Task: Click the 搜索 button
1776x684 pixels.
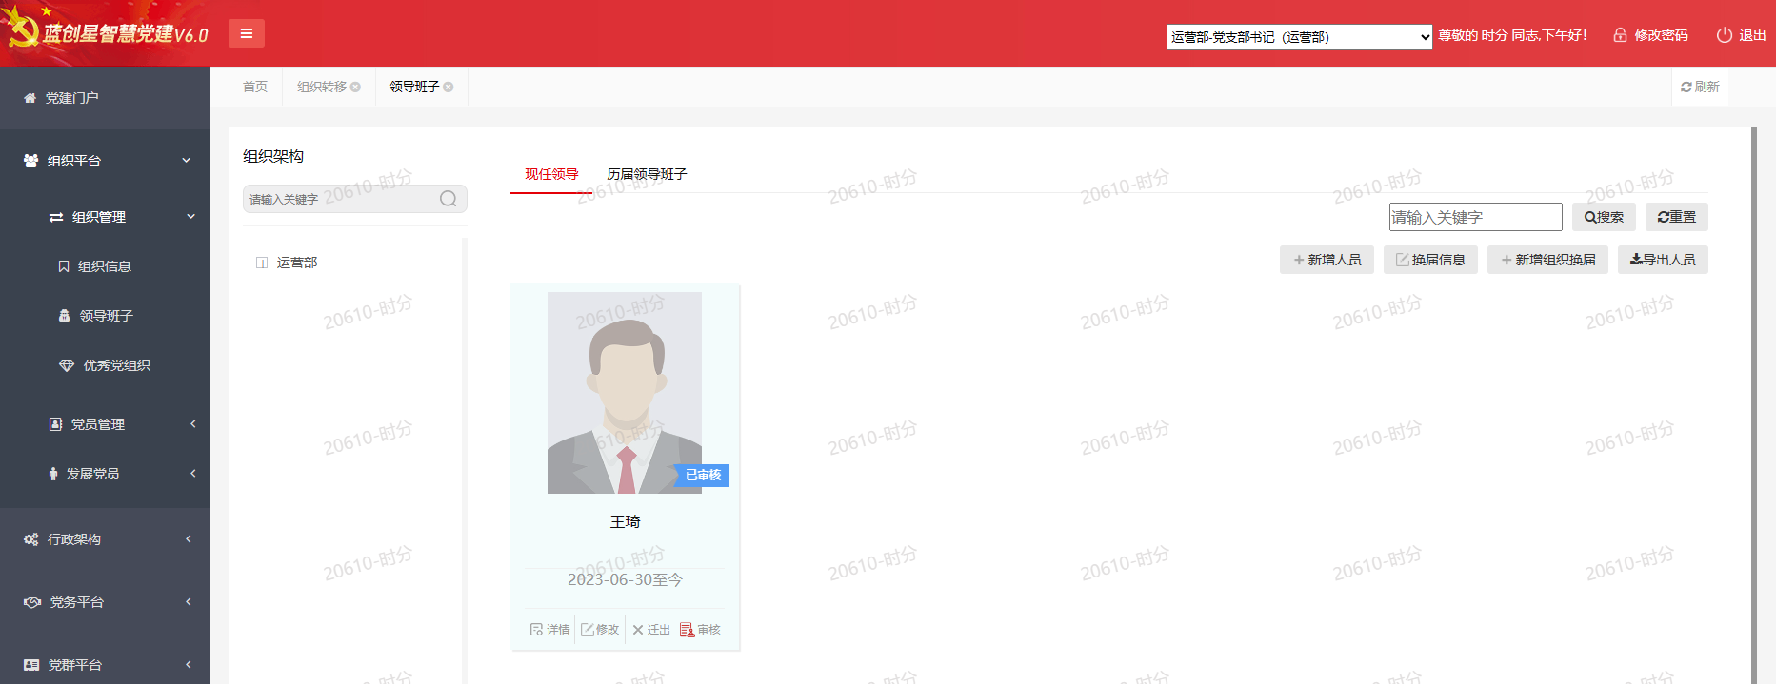Action: click(1604, 217)
